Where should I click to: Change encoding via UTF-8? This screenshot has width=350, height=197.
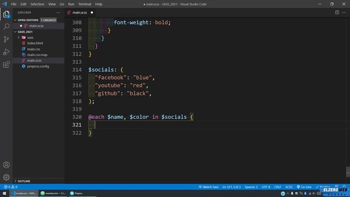coord(266,187)
